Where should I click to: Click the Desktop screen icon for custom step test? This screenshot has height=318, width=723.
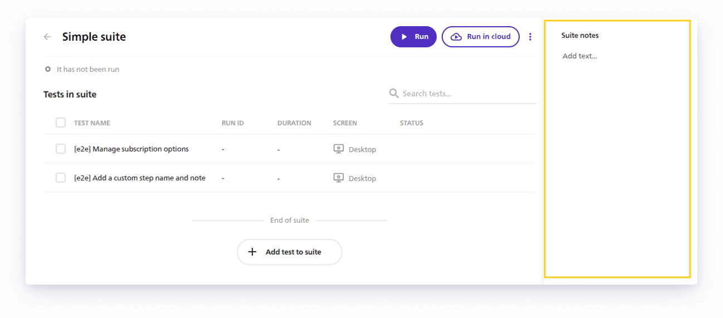[x=338, y=178]
